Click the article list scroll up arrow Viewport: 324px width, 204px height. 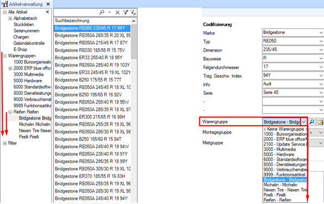tap(133, 21)
